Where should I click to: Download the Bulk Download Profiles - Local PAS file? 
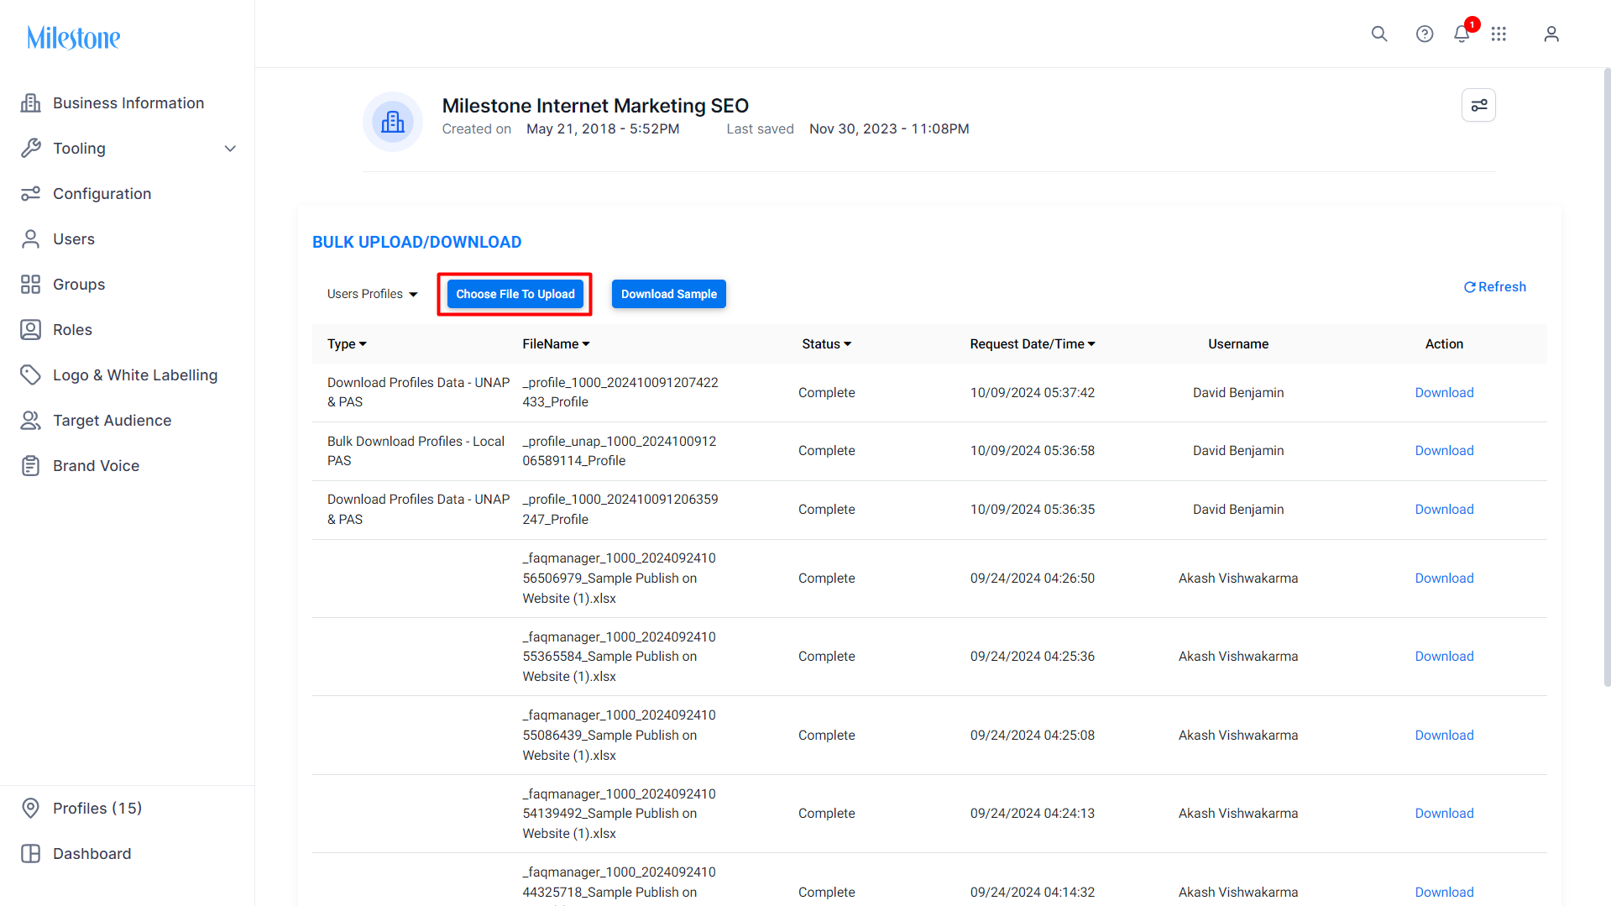coord(1444,450)
